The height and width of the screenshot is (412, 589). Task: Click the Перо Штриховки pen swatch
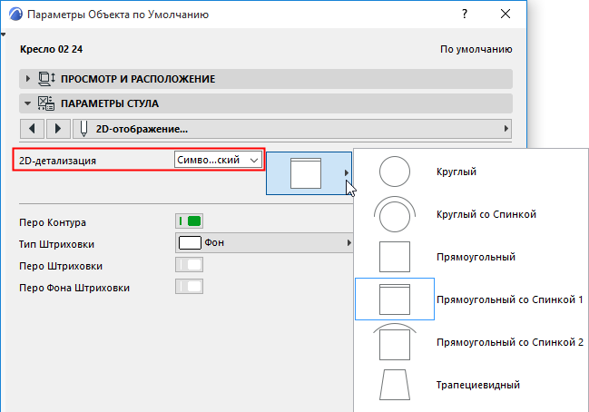(190, 265)
